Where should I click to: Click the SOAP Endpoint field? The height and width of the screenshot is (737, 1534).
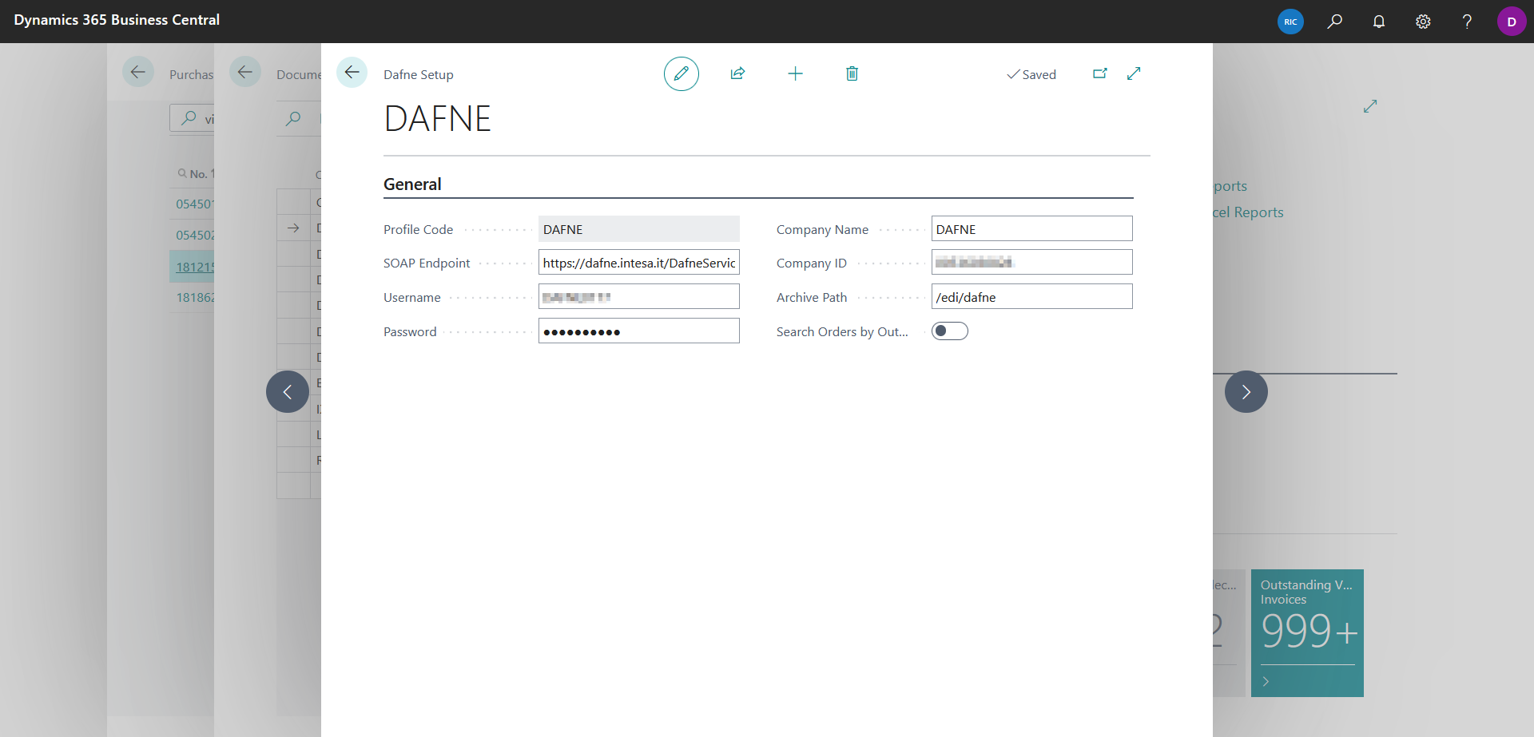pos(639,263)
